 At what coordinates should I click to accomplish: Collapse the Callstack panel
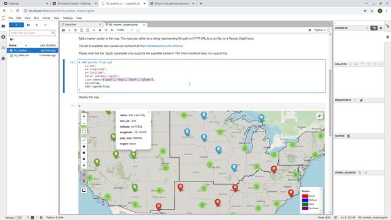pyautogui.click(x=341, y=64)
